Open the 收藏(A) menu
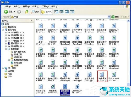 pyautogui.click(x=36, y=7)
